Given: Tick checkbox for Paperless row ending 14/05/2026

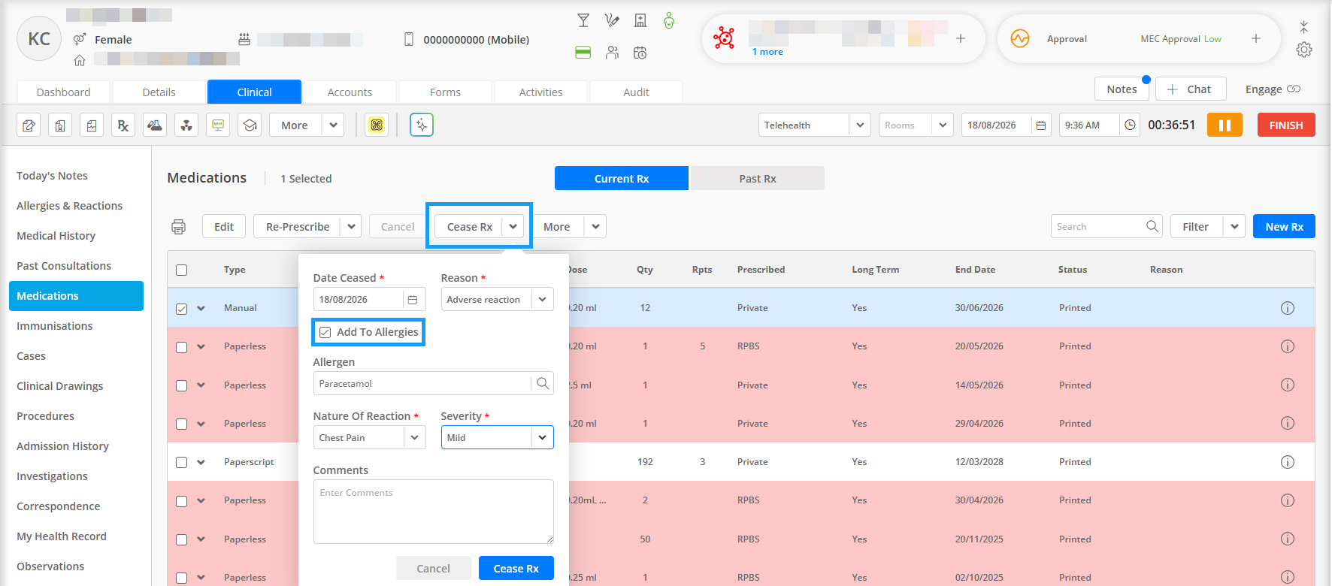Looking at the screenshot, I should 181,385.
